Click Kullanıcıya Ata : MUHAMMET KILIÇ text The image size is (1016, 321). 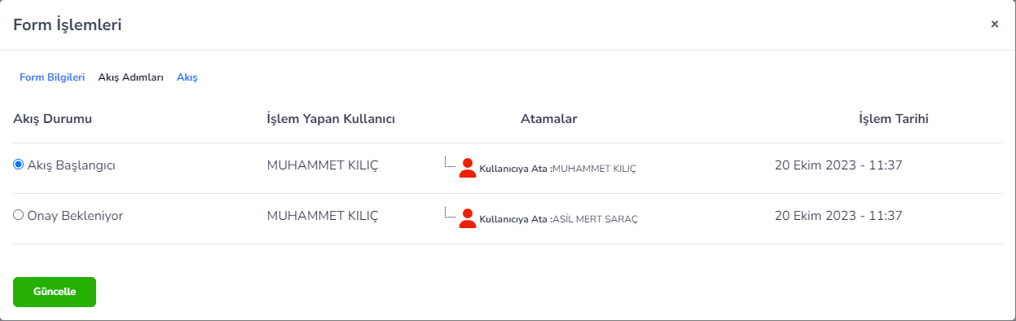tap(558, 169)
